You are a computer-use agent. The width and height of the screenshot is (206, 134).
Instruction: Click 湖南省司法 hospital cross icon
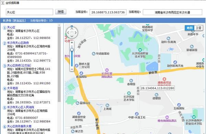[164, 79]
